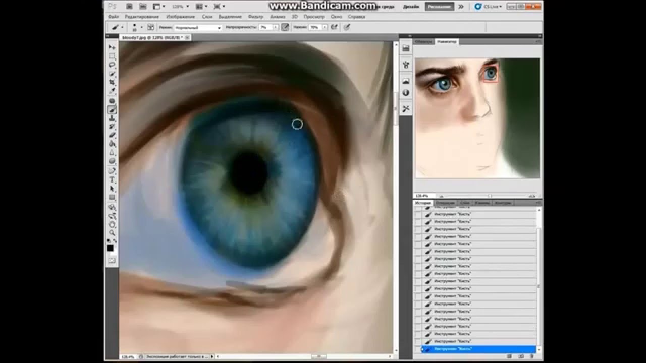Screen dimensions: 646x363
Task: Open the Окно menu
Action: (x=336, y=17)
